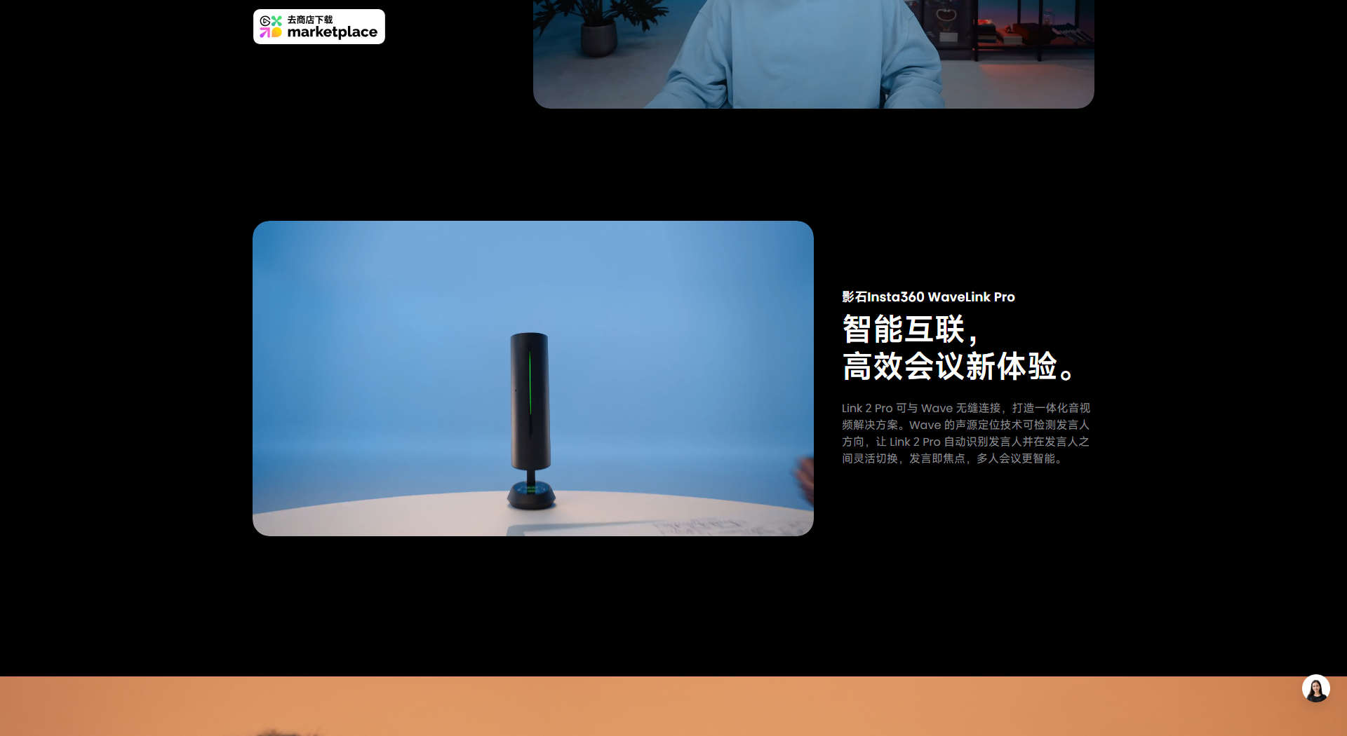Click the WaveLink Pro microphone video thumbnail
1347x736 pixels.
(x=533, y=379)
